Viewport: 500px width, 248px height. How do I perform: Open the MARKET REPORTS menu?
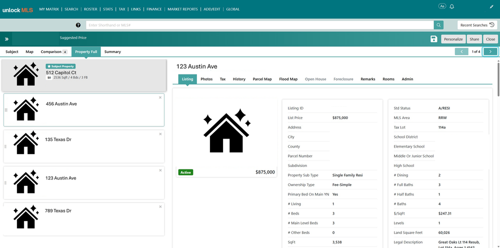[x=182, y=9]
